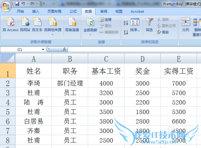Select column B header
The width and height of the screenshot is (201, 148).
coord(70,59)
